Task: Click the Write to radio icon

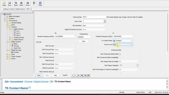Action: [21, 4]
